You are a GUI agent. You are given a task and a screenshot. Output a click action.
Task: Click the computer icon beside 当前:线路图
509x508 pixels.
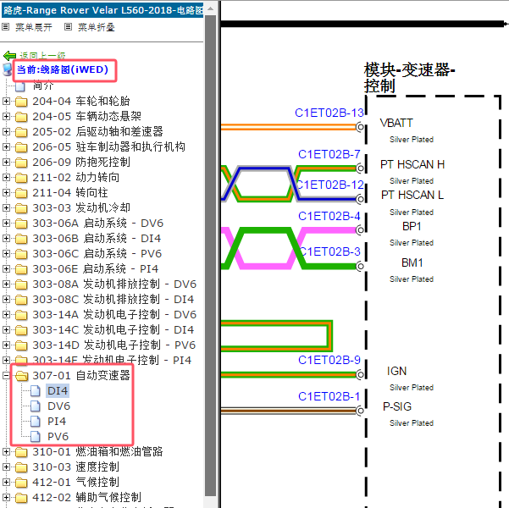coord(7,70)
